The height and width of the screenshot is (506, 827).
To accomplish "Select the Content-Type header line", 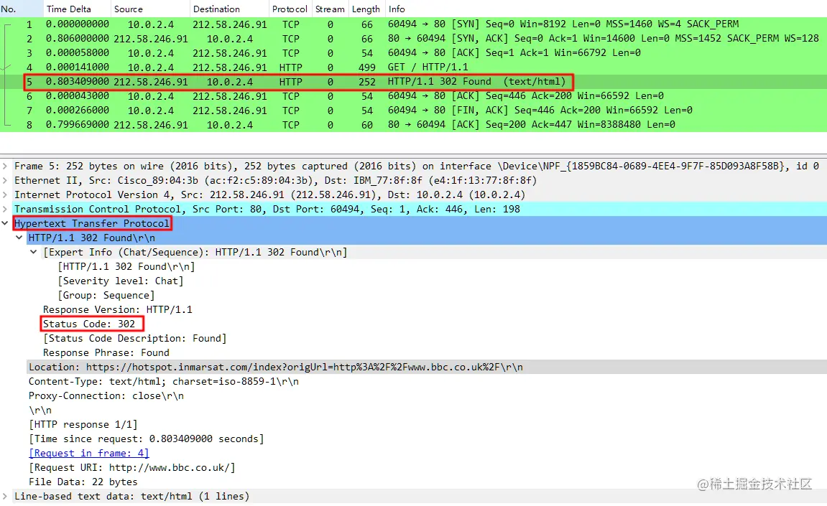I will pyautogui.click(x=164, y=381).
